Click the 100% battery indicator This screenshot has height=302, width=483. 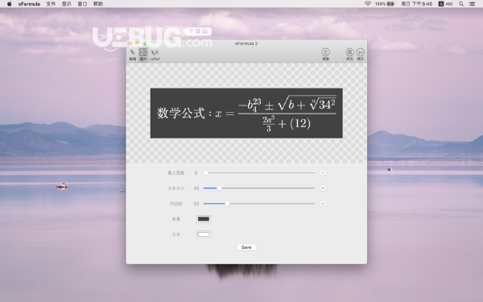(x=385, y=4)
